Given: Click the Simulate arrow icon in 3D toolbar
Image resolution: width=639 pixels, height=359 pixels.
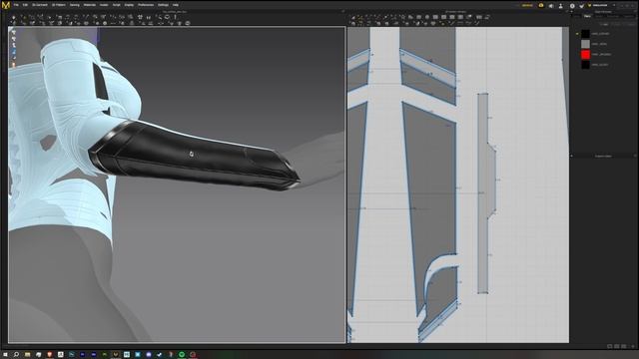Looking at the screenshot, I should pyautogui.click(x=13, y=17).
